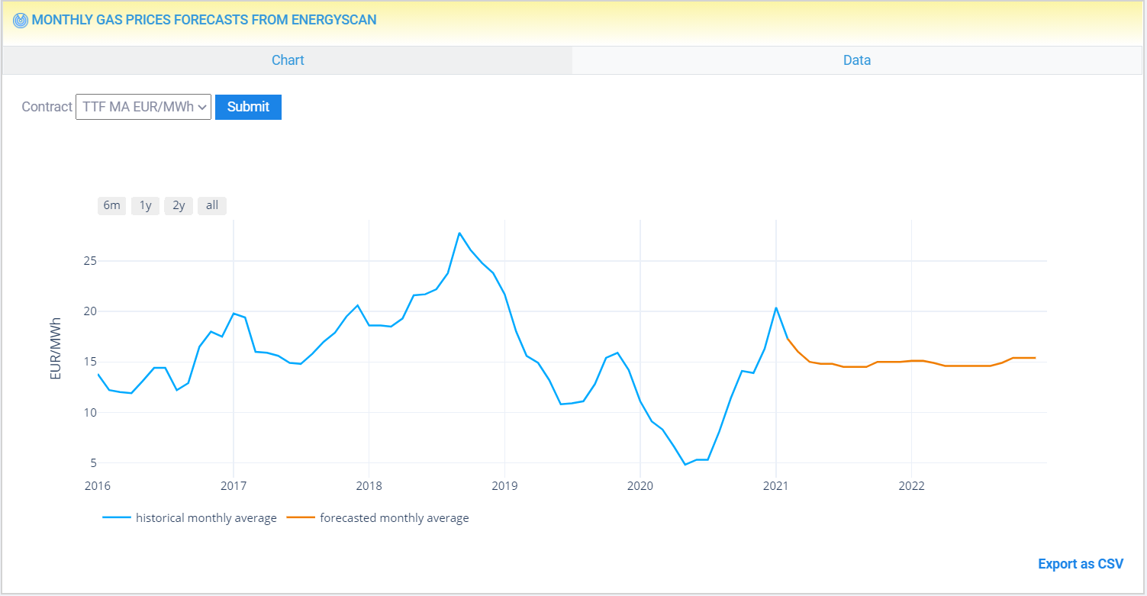Image resolution: width=1147 pixels, height=596 pixels.
Task: Switch to the Chart tab
Action: tap(288, 60)
